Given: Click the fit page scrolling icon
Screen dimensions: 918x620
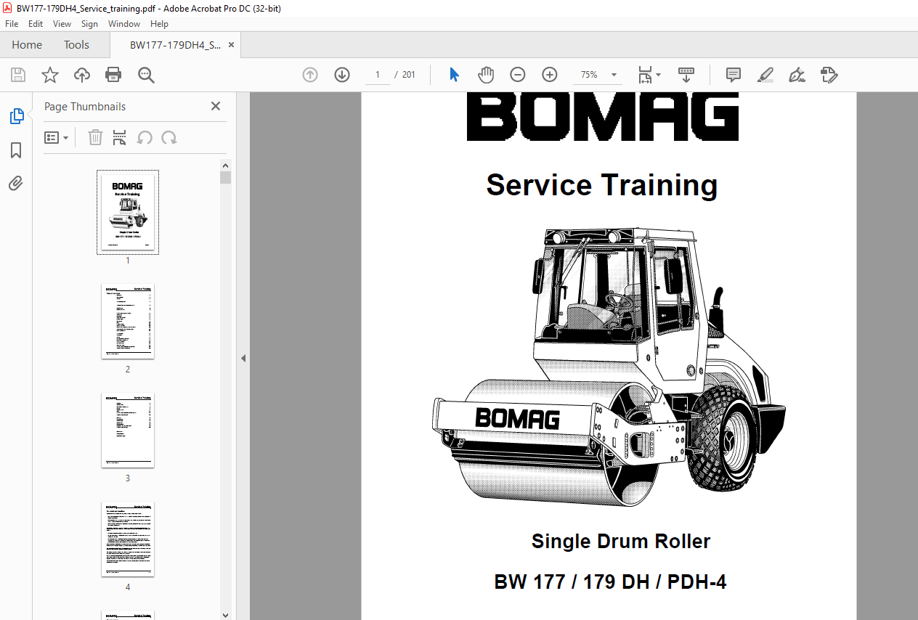Looking at the screenshot, I should tap(645, 75).
